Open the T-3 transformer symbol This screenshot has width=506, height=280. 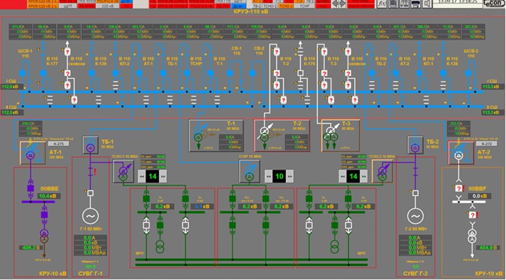tap(331, 136)
